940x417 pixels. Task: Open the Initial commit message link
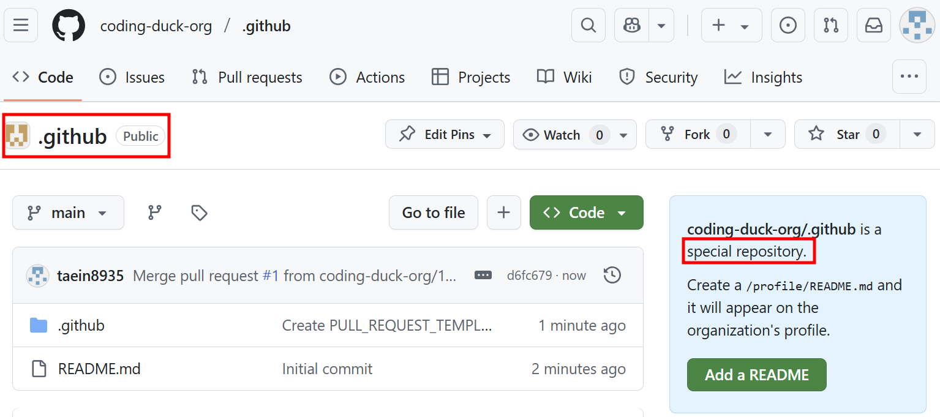pos(327,369)
